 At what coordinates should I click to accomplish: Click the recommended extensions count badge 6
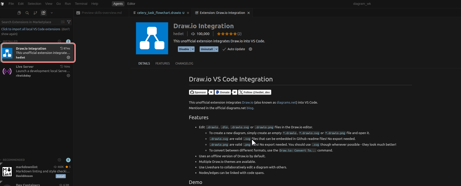[x=68, y=160]
